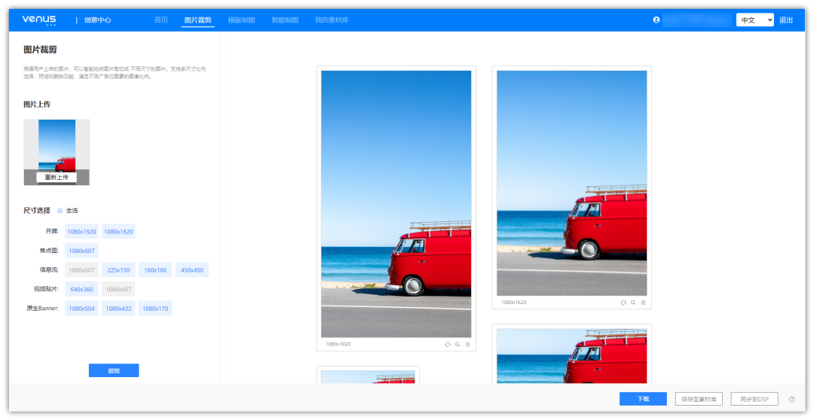
Task: Click the magnifier icon under the 1080x1920 image
Action: pos(457,344)
